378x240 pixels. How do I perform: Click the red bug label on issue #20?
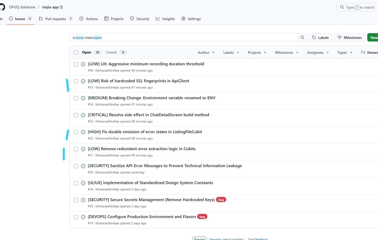[221, 200]
